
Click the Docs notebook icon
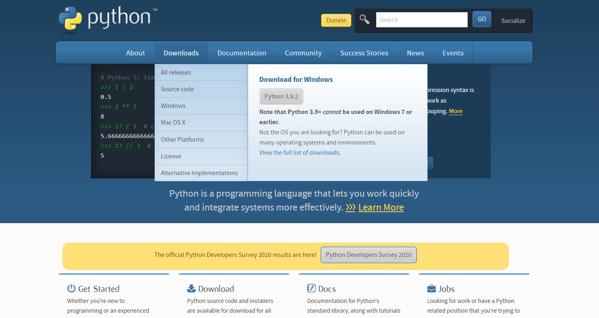(x=311, y=288)
